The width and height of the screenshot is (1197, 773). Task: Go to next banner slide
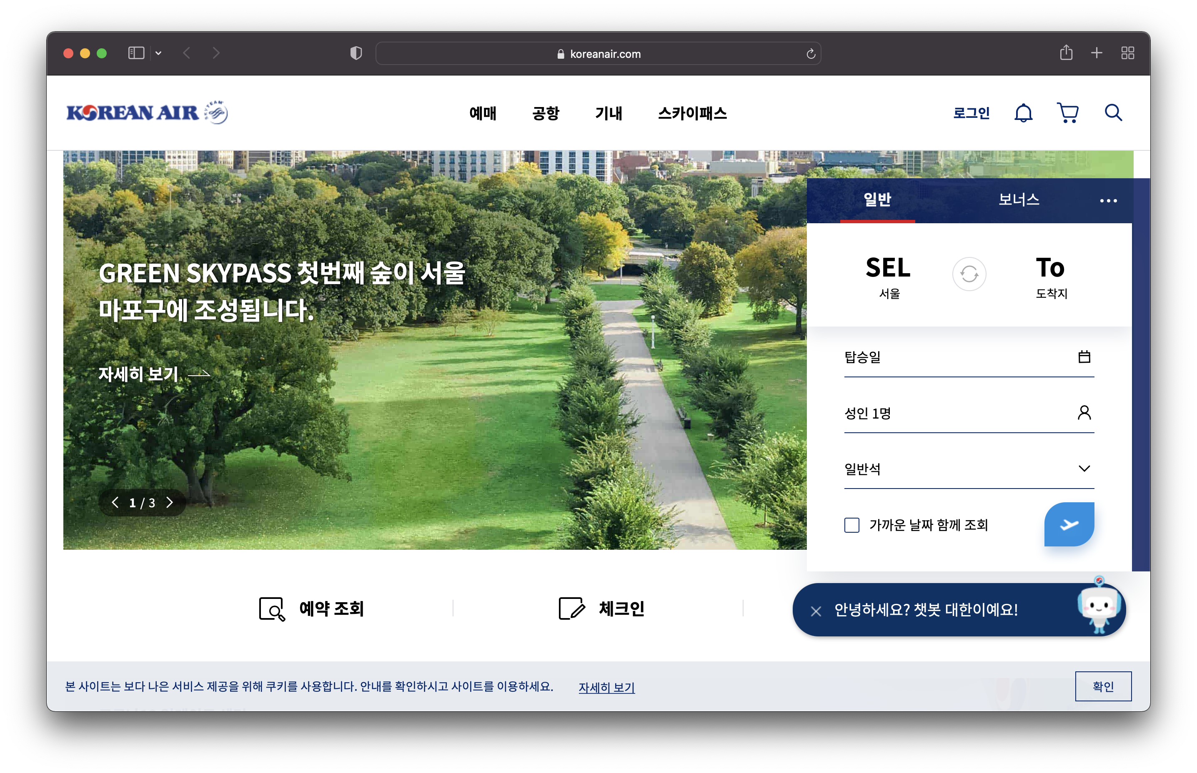[170, 502]
